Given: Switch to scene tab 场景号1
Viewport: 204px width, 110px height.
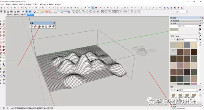Looking at the screenshot, I should (9, 15).
